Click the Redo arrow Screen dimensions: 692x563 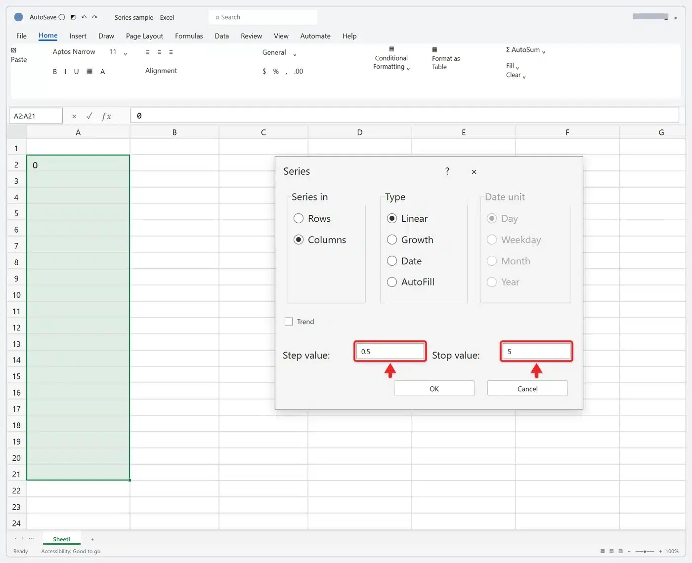click(x=94, y=17)
